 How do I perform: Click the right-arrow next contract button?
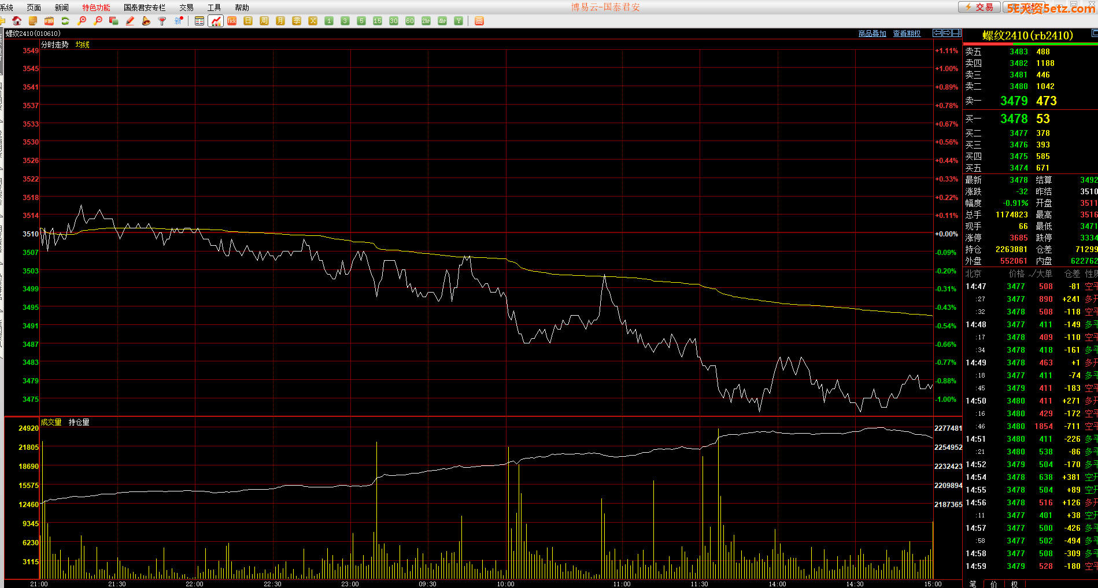[x=947, y=33]
